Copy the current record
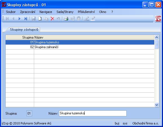This screenshot has width=163, height=127. [46, 19]
